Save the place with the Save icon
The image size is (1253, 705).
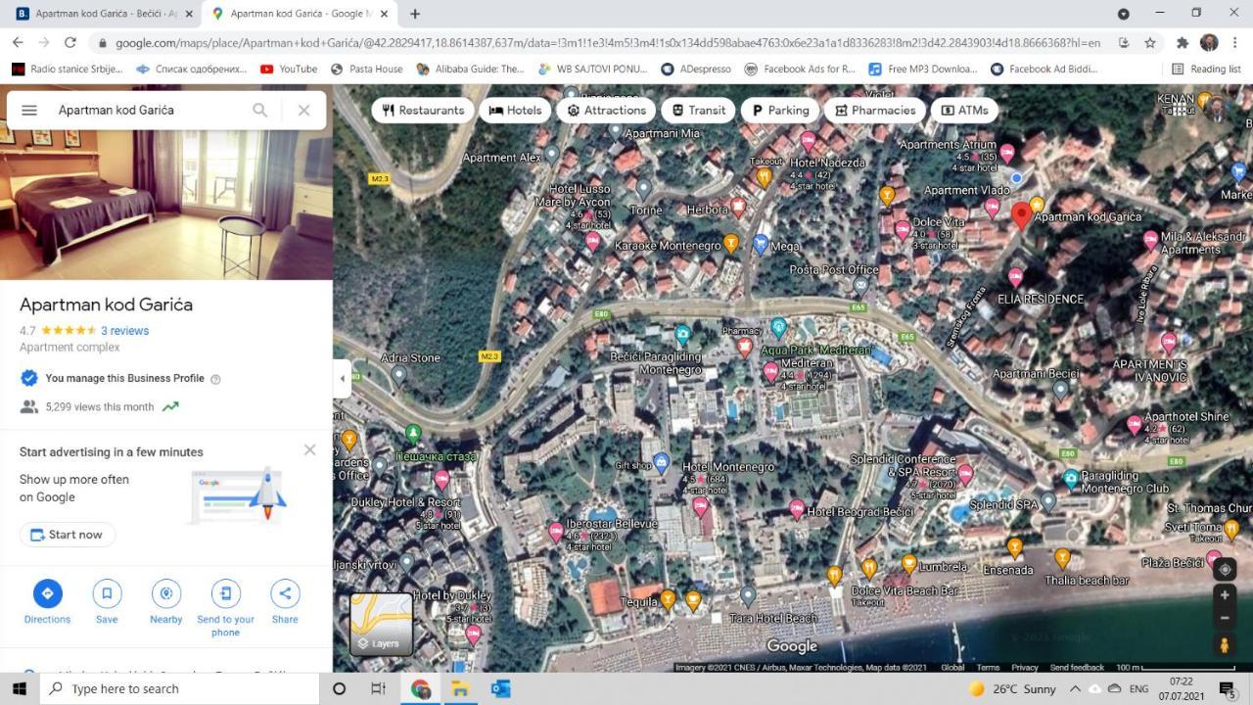(x=107, y=593)
